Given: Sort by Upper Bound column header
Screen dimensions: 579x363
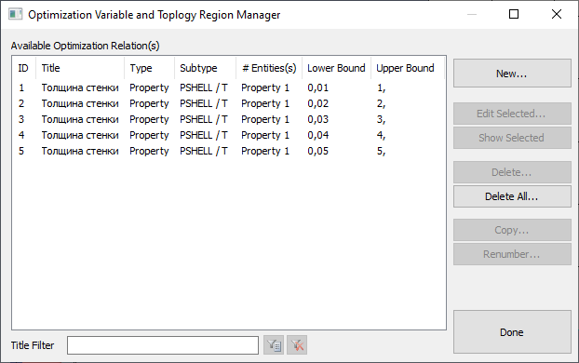Looking at the screenshot, I should click(408, 68).
